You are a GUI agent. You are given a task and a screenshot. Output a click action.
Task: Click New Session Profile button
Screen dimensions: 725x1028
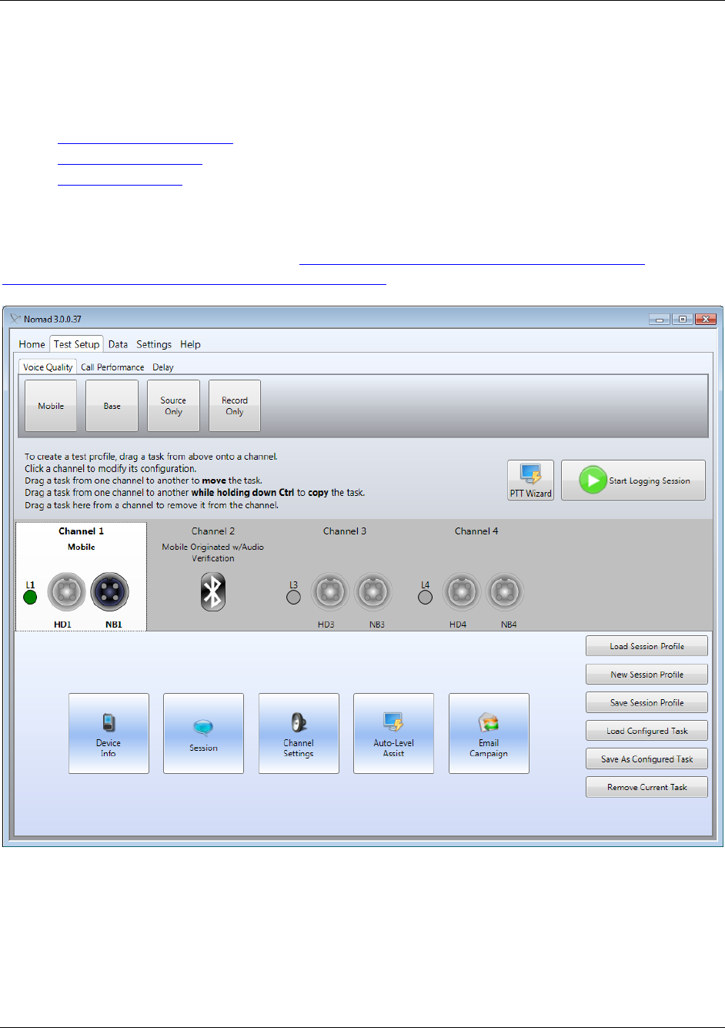pos(646,675)
